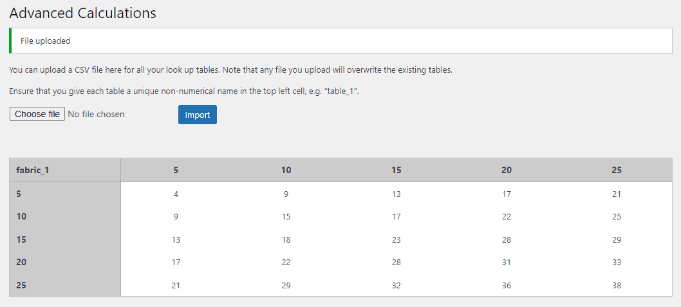Click column header 25
Image resolution: width=681 pixels, height=307 pixels.
(x=617, y=170)
